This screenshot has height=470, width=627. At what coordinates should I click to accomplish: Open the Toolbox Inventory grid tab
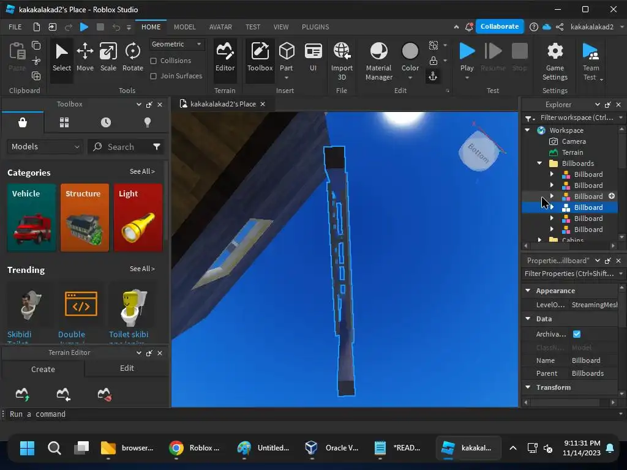click(64, 122)
